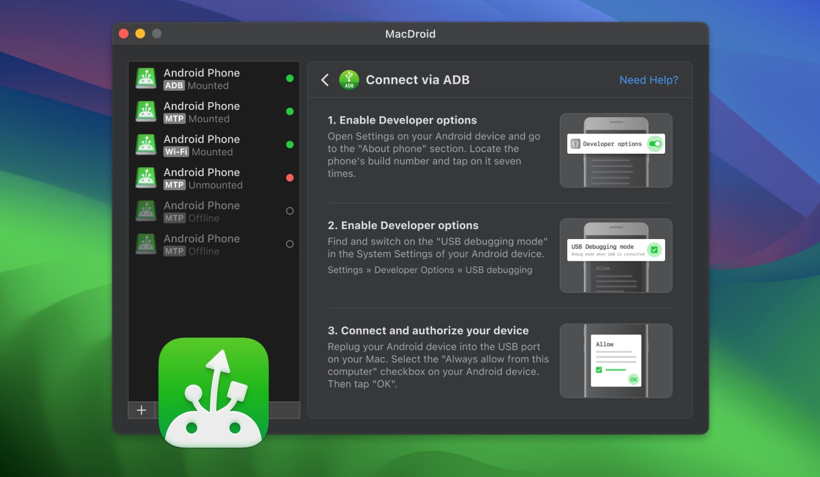Select the Android Phone ADB device icon
The image size is (820, 477).
(x=145, y=78)
